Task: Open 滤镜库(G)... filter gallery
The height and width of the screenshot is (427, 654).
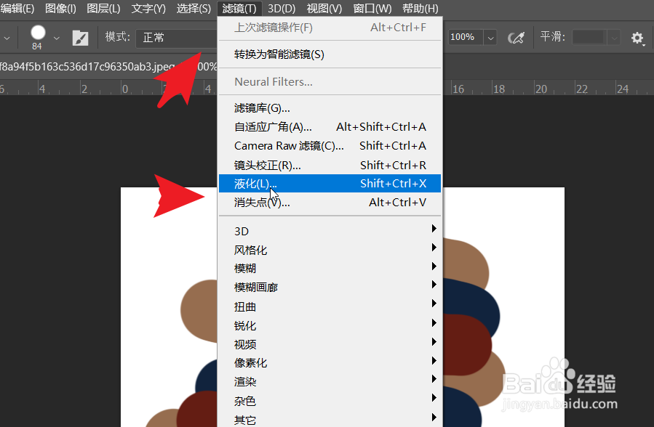Action: tap(330, 108)
